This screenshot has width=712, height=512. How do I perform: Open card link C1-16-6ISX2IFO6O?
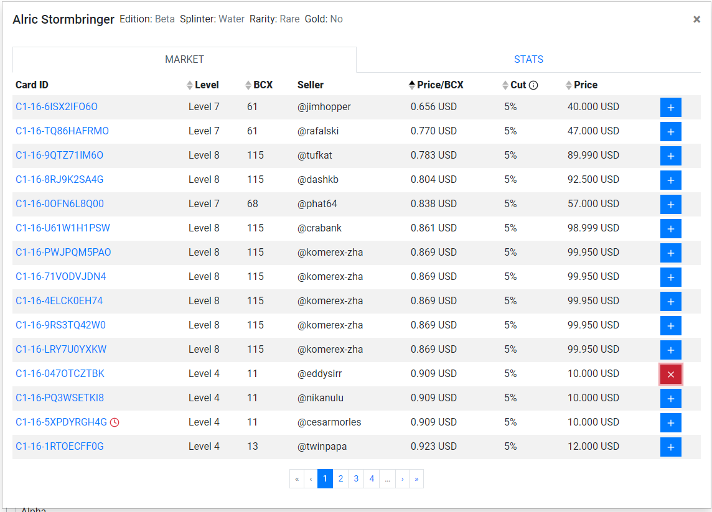pos(57,106)
